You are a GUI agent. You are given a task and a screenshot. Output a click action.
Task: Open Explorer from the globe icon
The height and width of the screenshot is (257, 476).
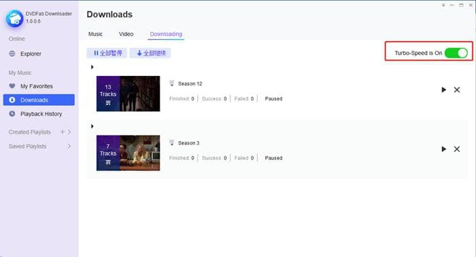point(12,54)
